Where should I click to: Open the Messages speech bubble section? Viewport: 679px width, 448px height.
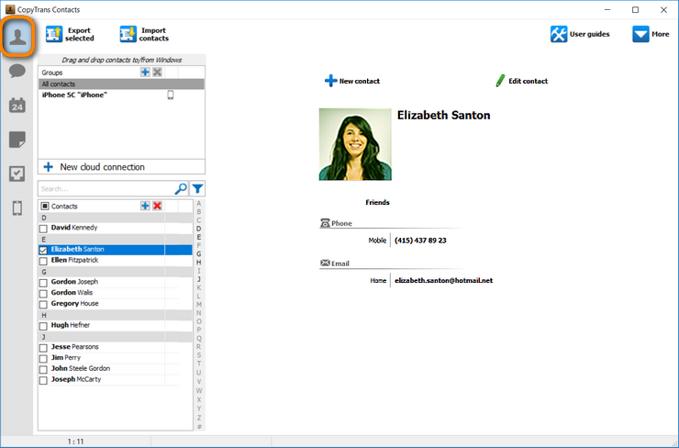(x=17, y=71)
